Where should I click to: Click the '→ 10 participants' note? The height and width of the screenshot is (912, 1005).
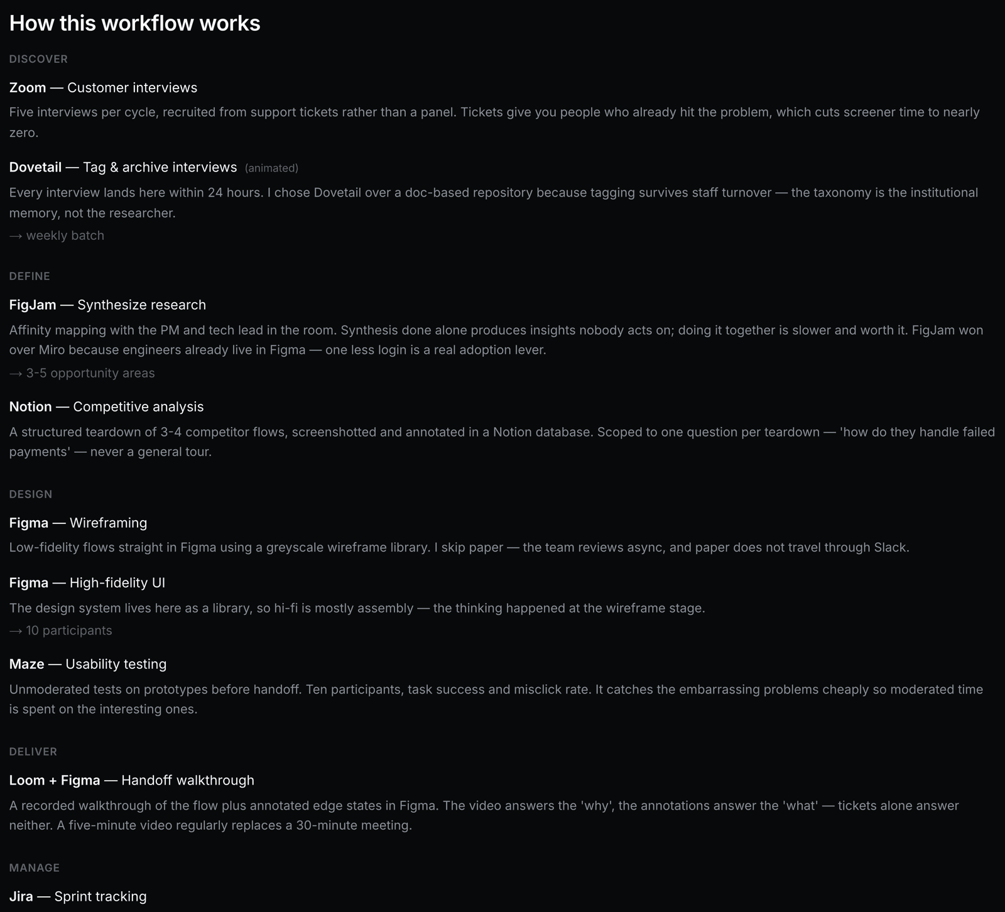(x=60, y=631)
